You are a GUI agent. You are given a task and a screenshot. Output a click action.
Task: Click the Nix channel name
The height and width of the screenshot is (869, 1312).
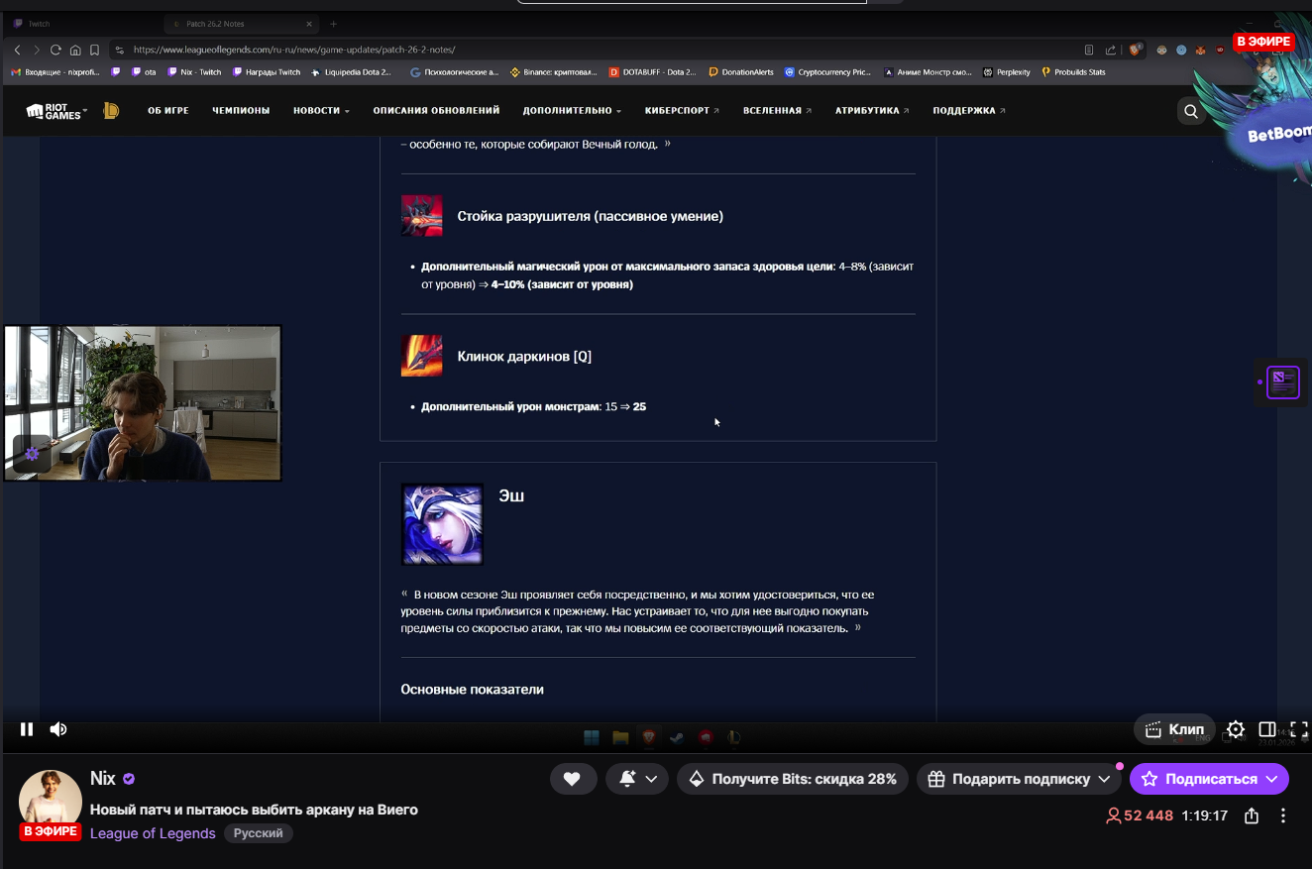point(103,779)
